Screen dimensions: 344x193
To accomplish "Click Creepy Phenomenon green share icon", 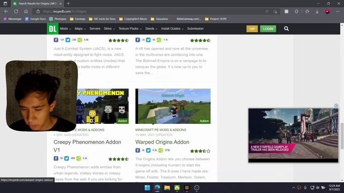I will point(78,158).
